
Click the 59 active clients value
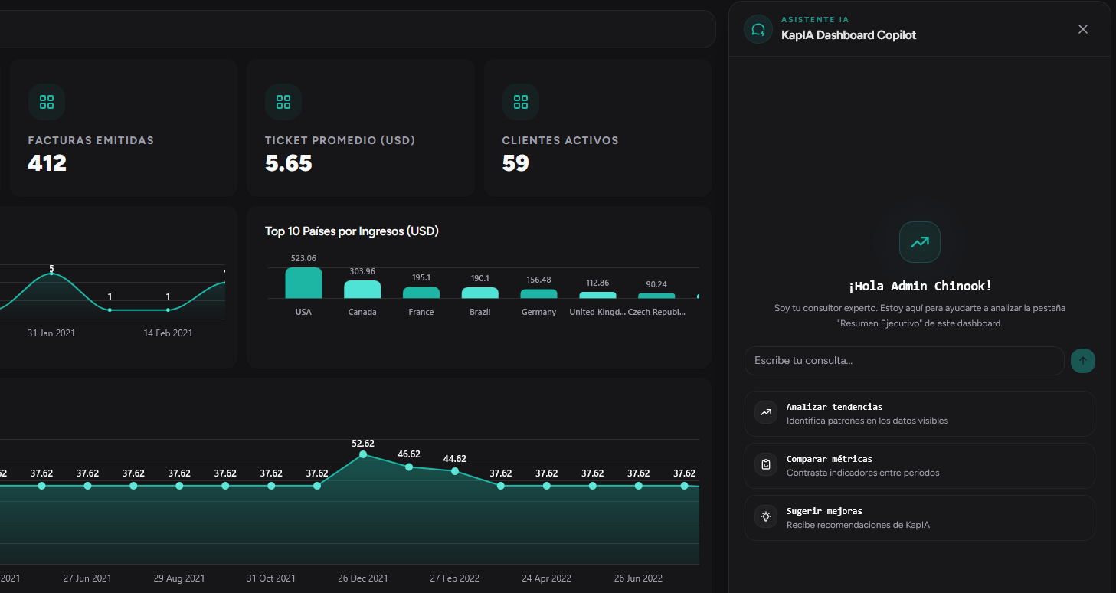[x=515, y=163]
